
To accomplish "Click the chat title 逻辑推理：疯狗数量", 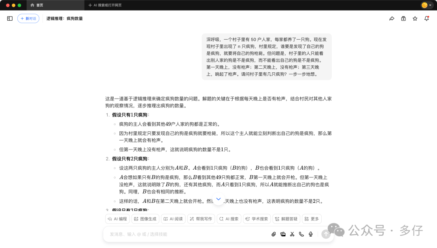I will click(64, 18).
